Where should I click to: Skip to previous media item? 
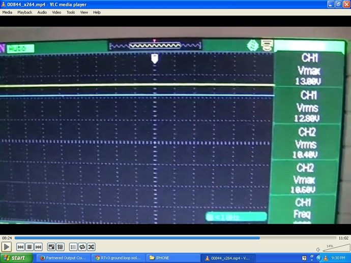pyautogui.click(x=20, y=247)
